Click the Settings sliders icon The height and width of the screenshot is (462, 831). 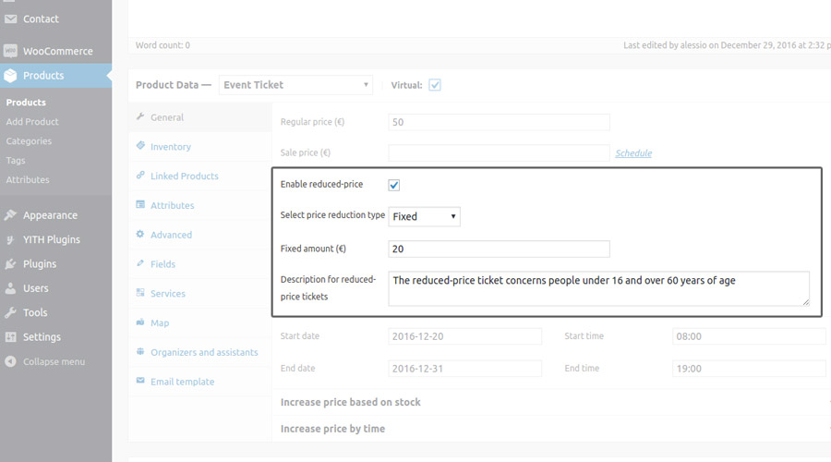click(10, 337)
